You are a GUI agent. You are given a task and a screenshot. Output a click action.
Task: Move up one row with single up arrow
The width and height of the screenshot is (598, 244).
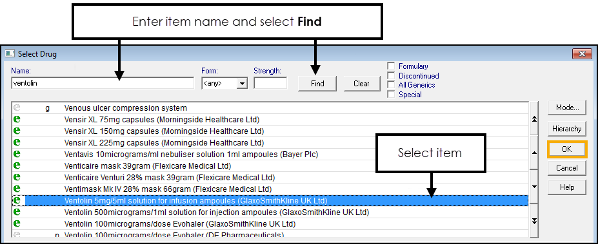534,153
